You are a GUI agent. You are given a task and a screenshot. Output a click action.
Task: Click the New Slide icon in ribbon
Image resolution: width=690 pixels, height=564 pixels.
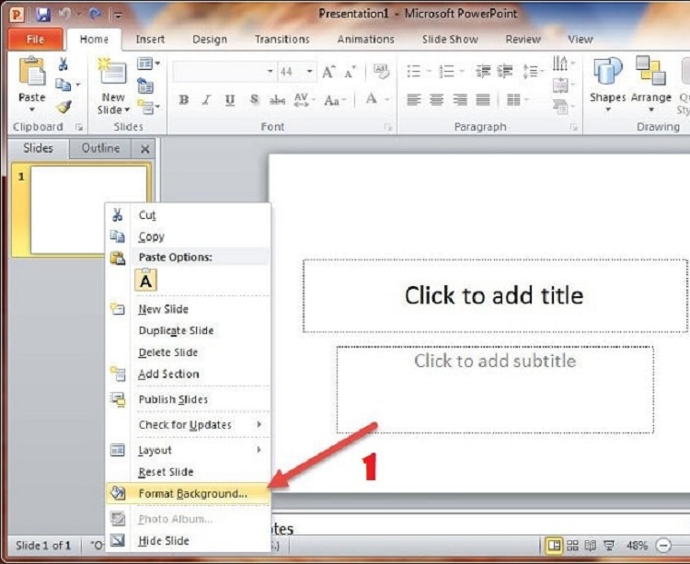112,71
